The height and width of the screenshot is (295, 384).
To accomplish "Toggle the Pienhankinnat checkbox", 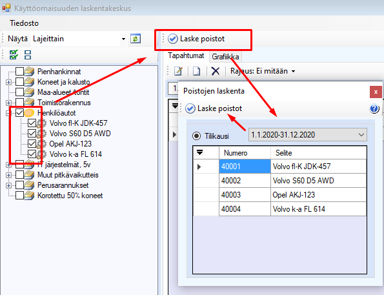I will tap(19, 72).
